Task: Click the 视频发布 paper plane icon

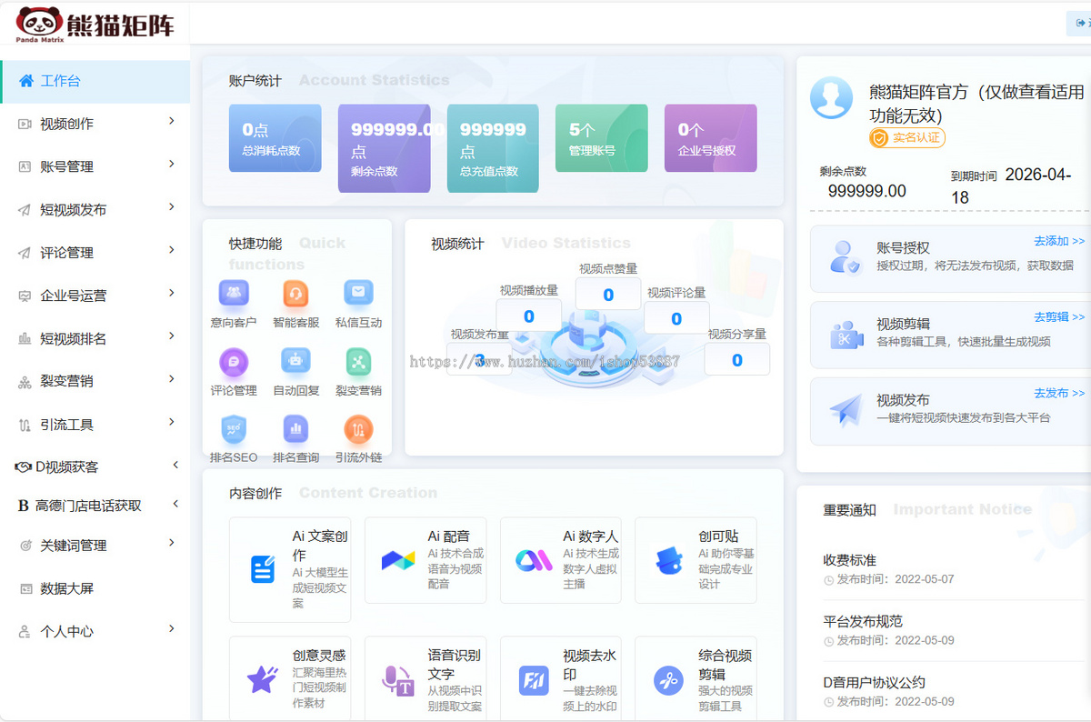Action: pos(846,410)
